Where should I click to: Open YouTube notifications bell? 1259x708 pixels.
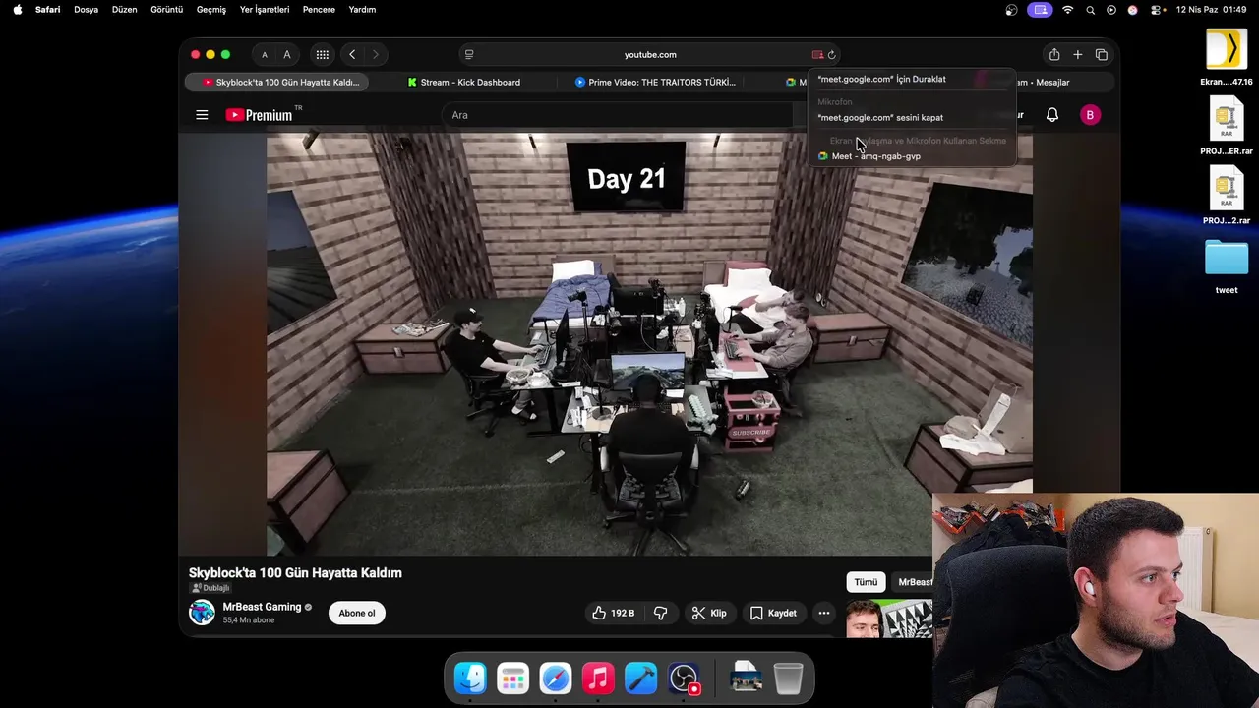pyautogui.click(x=1052, y=115)
